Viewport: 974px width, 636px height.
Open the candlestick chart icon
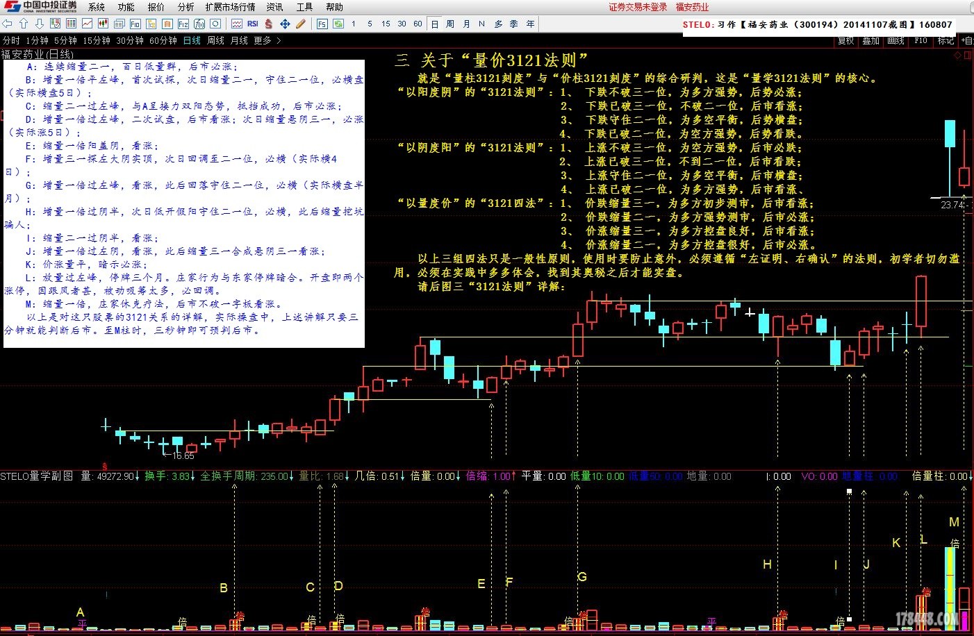(x=103, y=24)
